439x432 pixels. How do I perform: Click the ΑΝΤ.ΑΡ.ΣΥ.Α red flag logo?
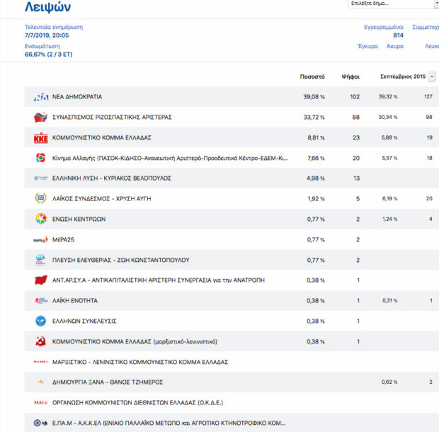tap(41, 280)
